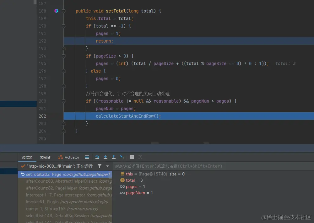Collapse the if (total == -1) block fold
This screenshot has width=314, height=223.
pos(63,26)
